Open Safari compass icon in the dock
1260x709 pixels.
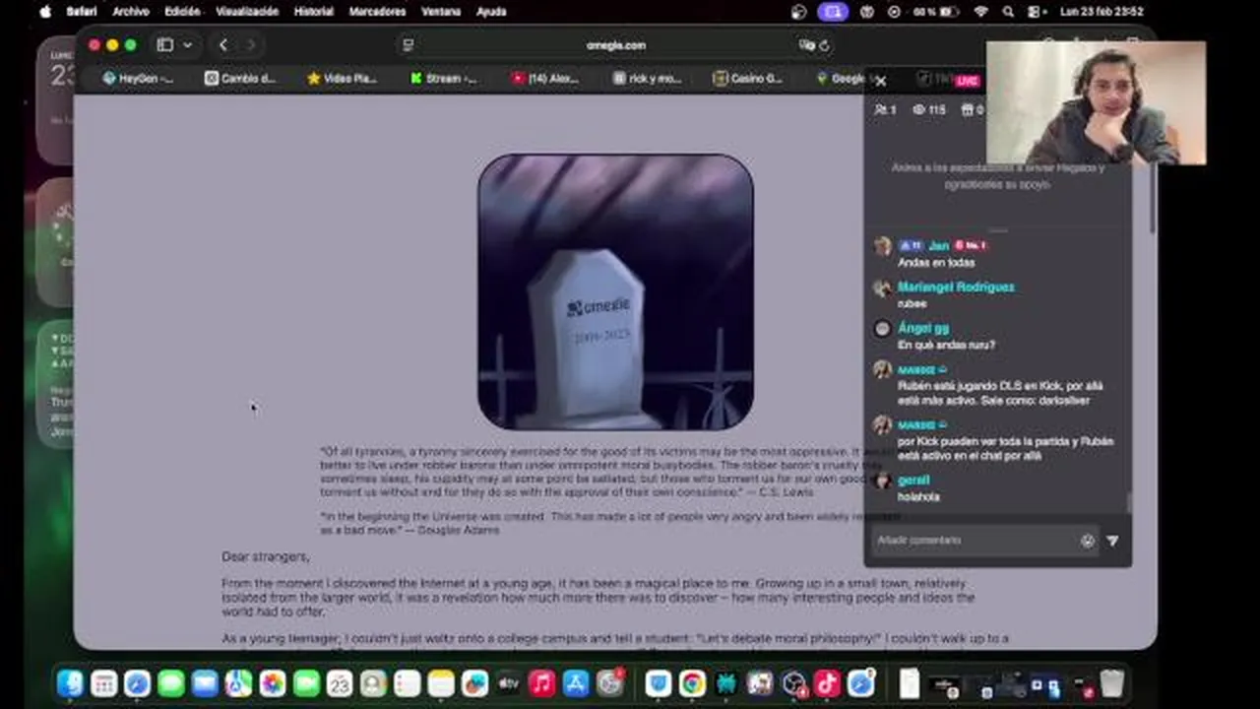click(x=138, y=683)
